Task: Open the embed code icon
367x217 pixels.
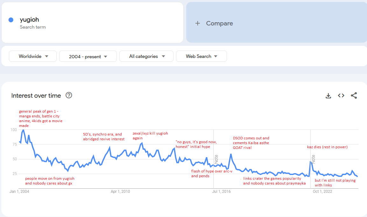Action: click(341, 95)
